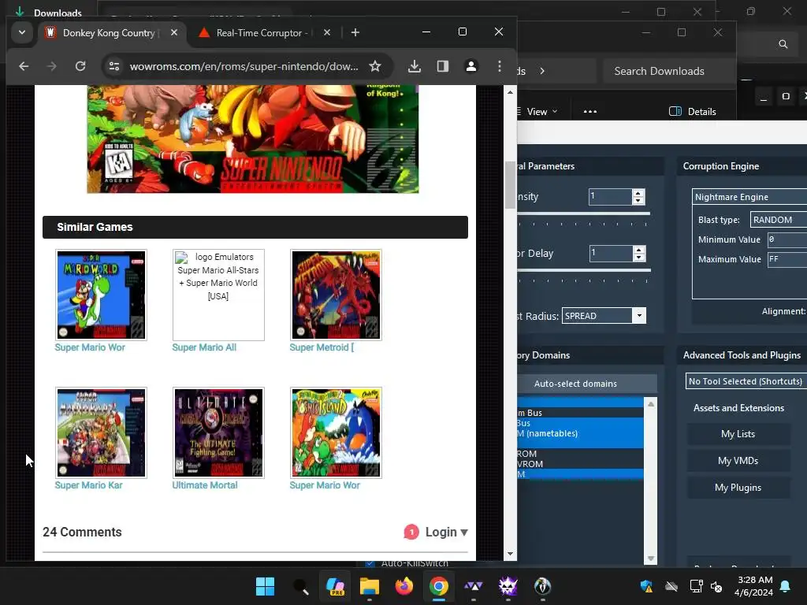Go back in the Chrome browser

point(24,66)
